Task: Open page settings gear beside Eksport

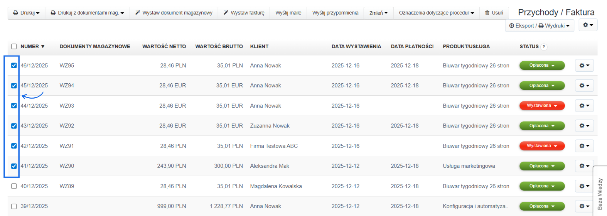Action: pos(588,25)
